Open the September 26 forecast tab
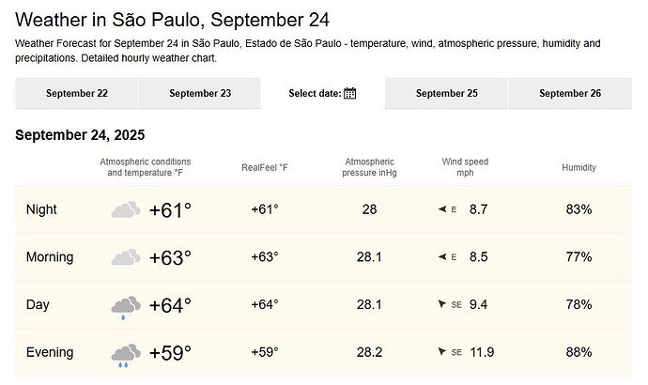 coord(570,93)
